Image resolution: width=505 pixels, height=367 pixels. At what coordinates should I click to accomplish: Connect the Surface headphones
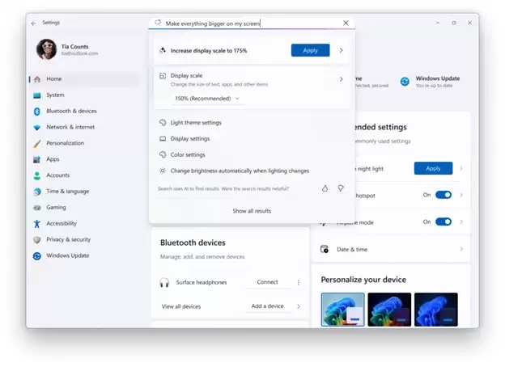pos(267,282)
